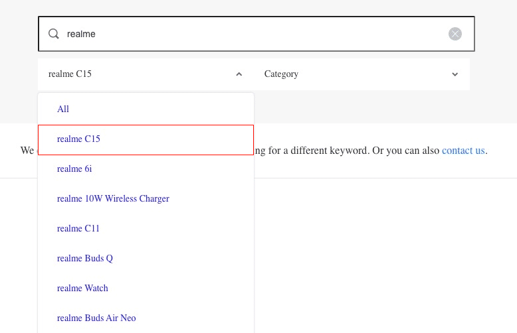Collapse the realme C15 product dropdown
The height and width of the screenshot is (333, 517).
[x=146, y=74]
